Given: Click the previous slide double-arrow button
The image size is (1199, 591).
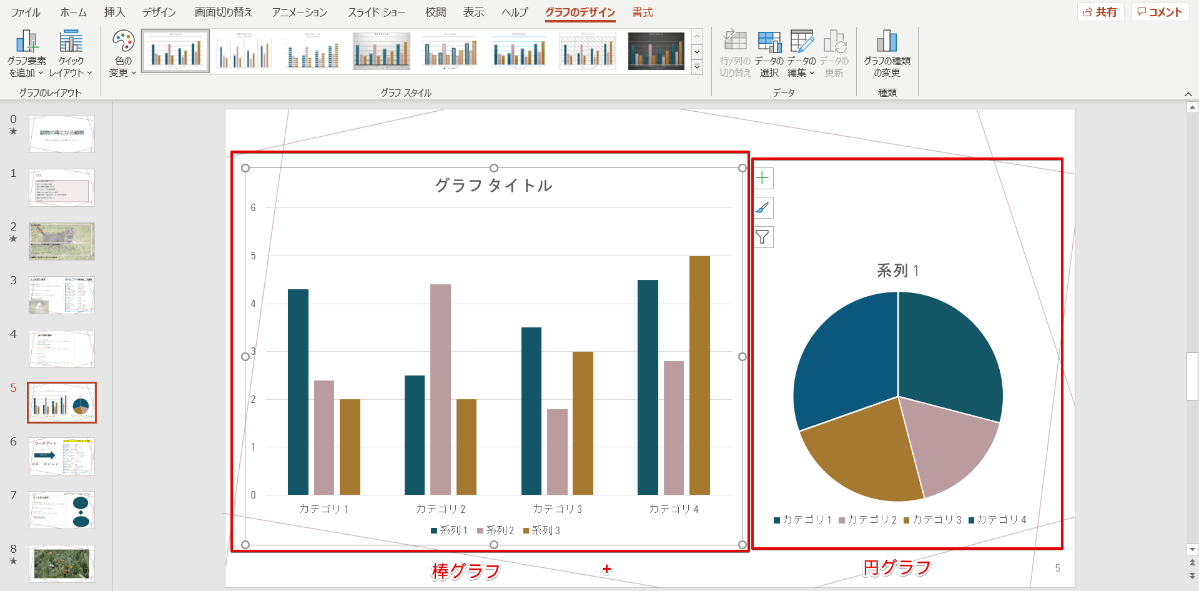Looking at the screenshot, I should click(x=1192, y=564).
